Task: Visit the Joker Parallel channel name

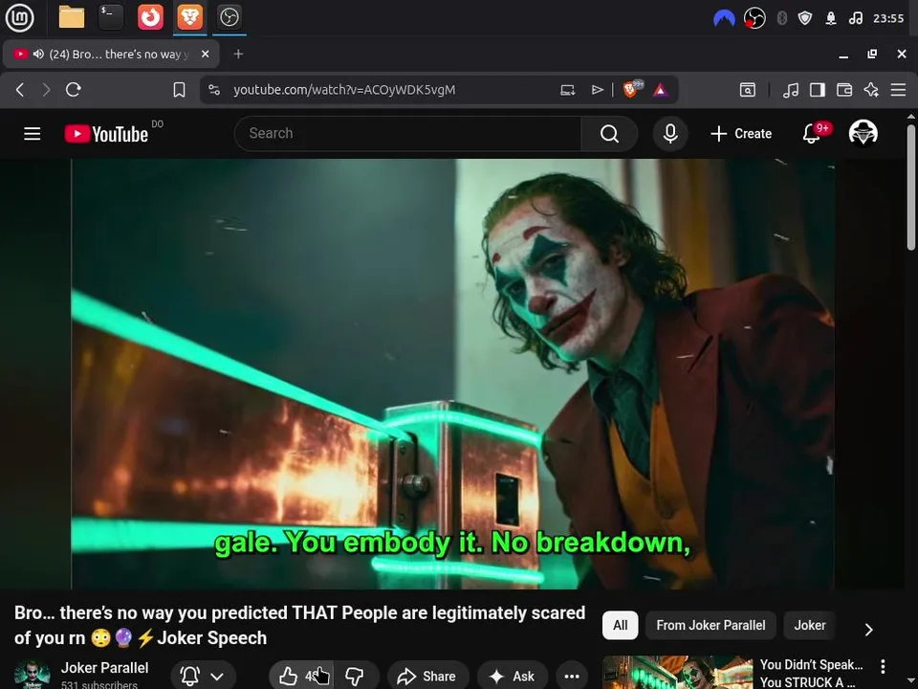Action: (x=105, y=667)
